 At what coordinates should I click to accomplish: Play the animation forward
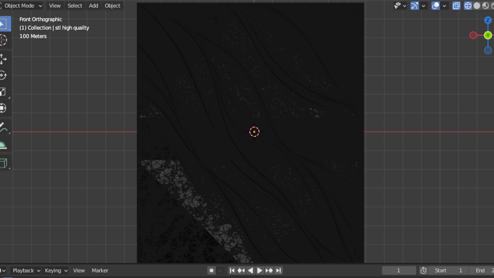tap(260, 271)
